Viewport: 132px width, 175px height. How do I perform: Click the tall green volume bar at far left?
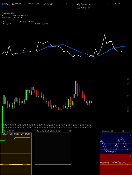[x=2, y=119]
